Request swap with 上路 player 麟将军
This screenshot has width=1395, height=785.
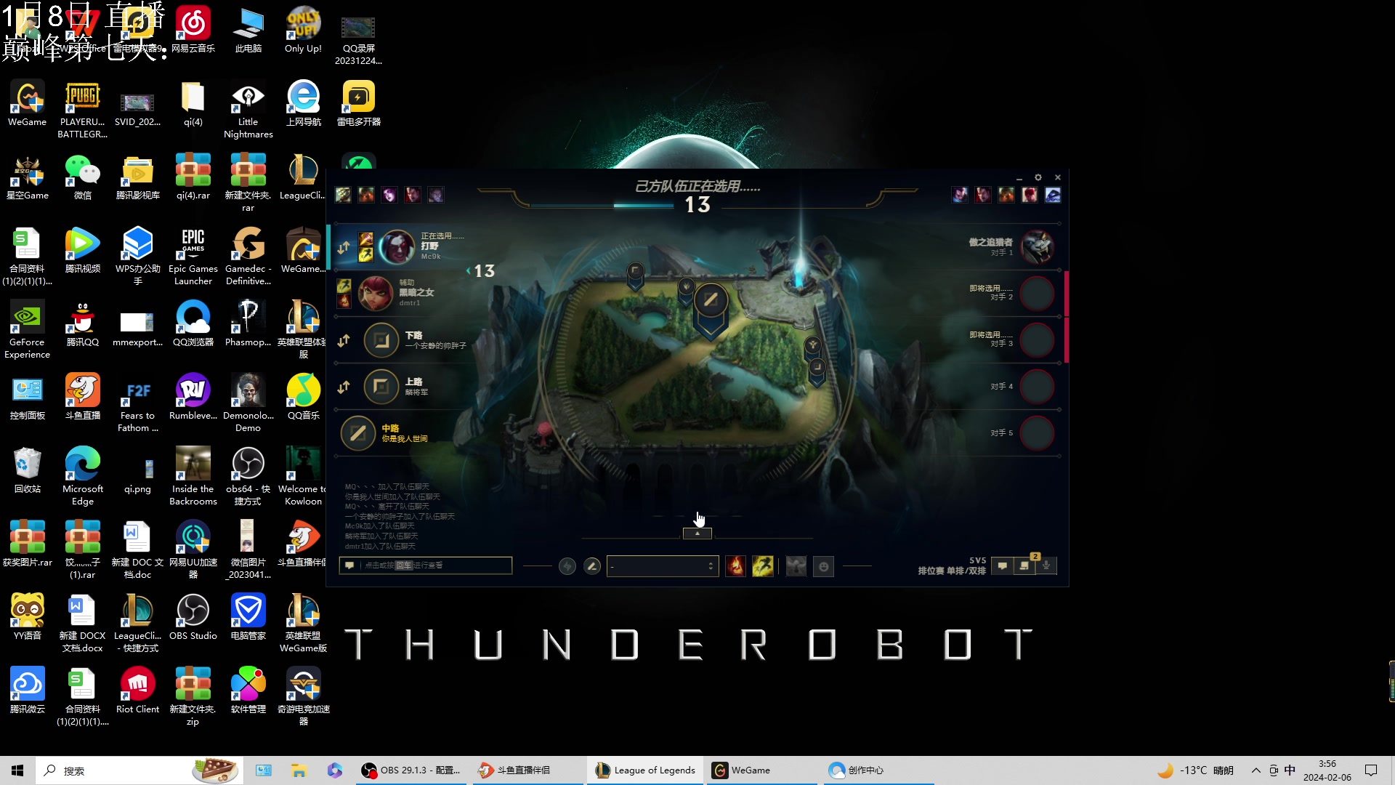point(344,387)
